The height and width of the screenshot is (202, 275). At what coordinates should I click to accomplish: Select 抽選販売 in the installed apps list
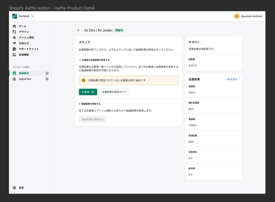pyautogui.click(x=25, y=73)
